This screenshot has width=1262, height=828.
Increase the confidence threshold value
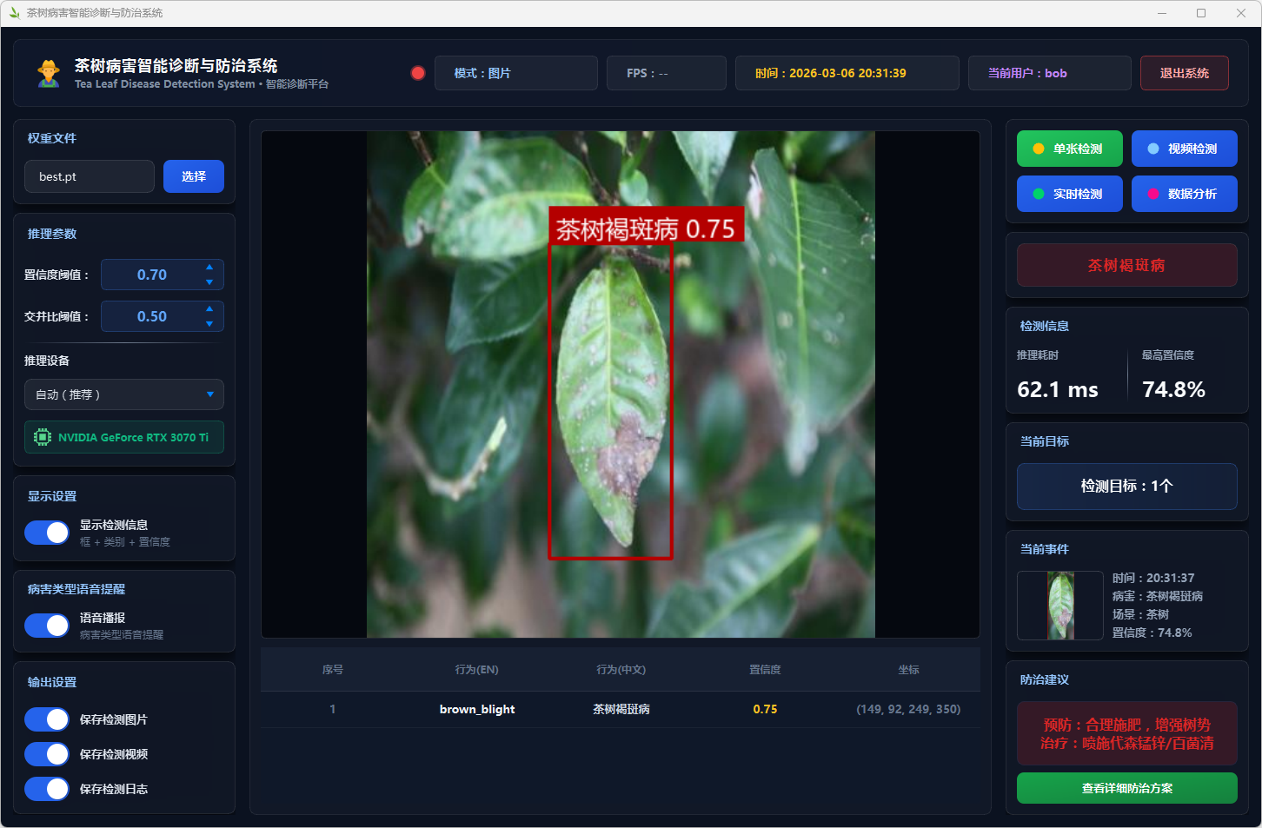coord(209,268)
